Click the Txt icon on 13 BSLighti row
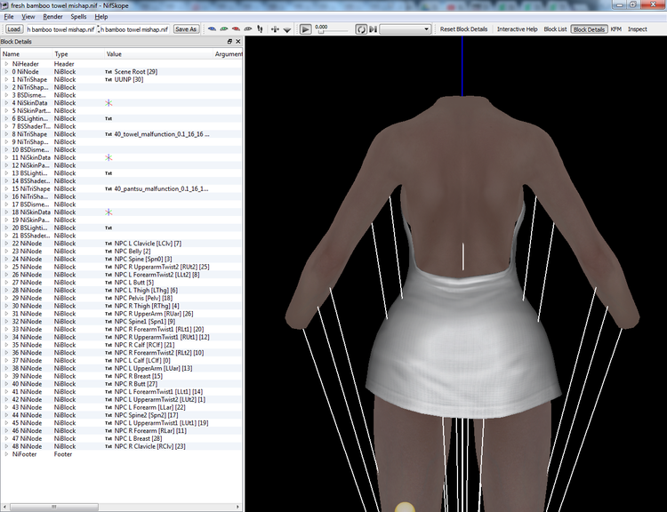Screen dimensions: 667x512 (108, 173)
